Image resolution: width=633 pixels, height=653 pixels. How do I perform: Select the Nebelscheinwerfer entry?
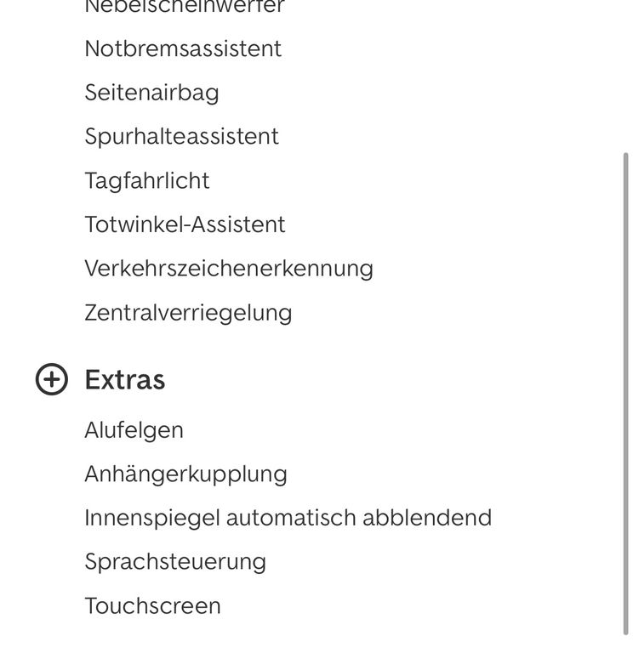(184, 7)
